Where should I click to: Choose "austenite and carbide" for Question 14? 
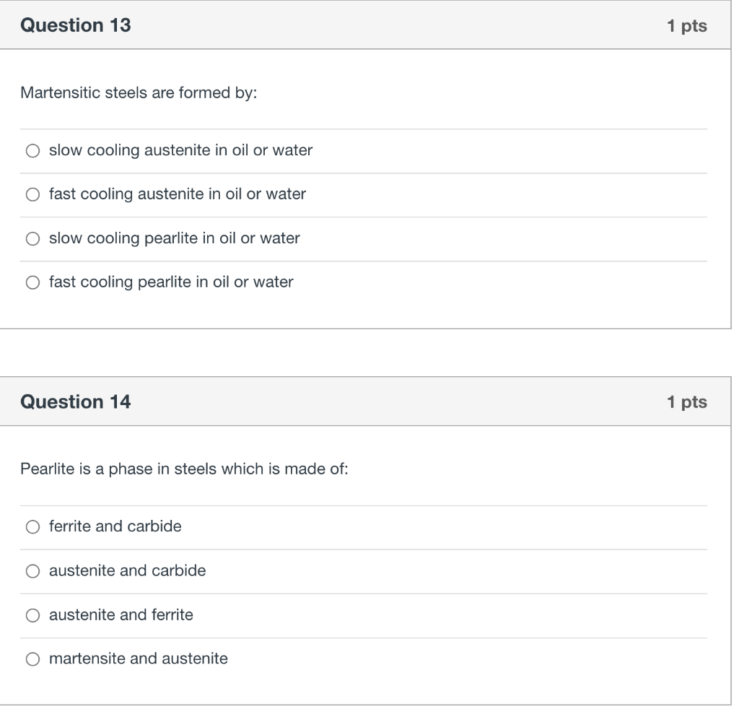[32, 571]
